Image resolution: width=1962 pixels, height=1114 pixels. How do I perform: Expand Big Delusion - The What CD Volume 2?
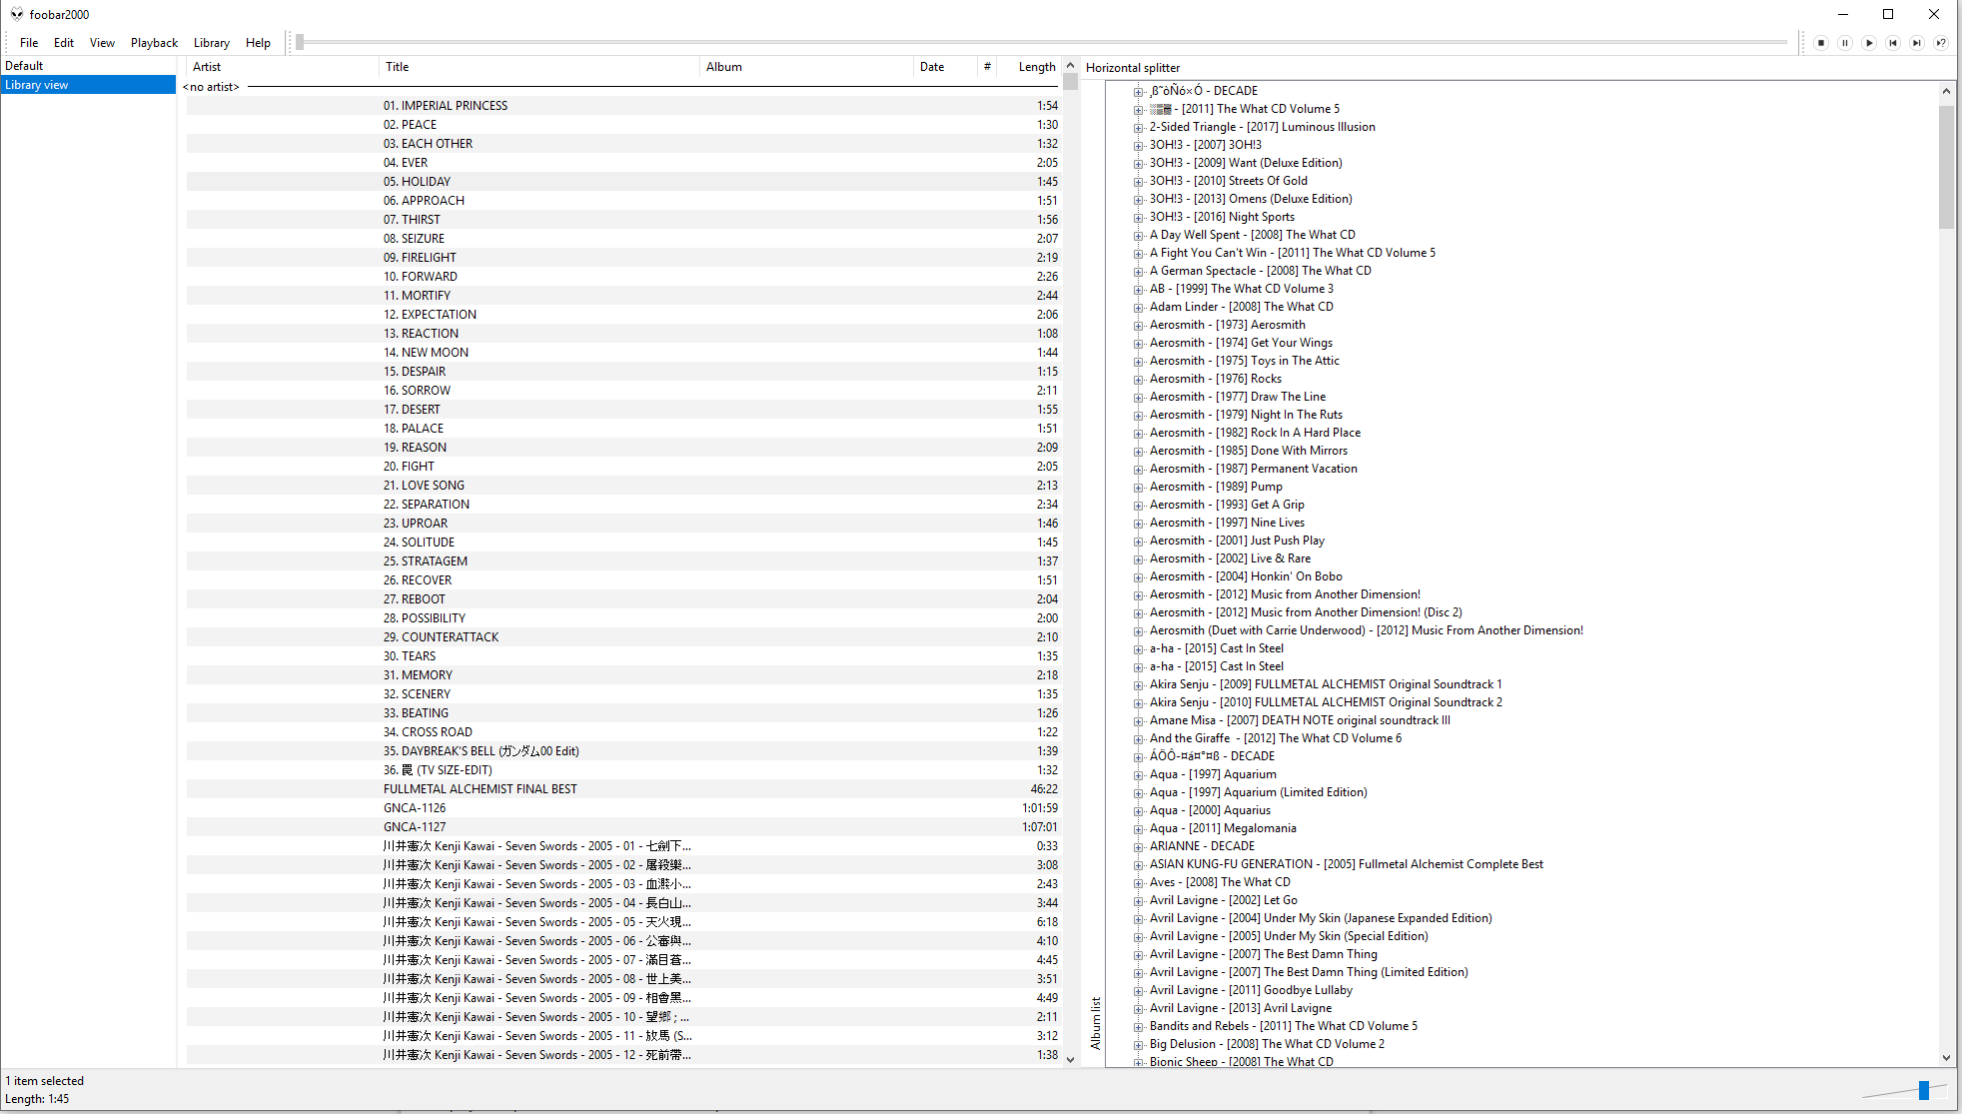coord(1138,1044)
